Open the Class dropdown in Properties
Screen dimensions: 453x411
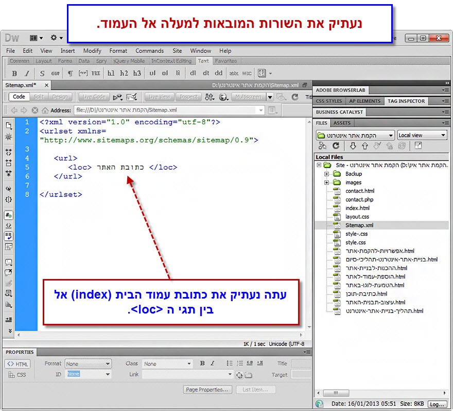tap(168, 364)
